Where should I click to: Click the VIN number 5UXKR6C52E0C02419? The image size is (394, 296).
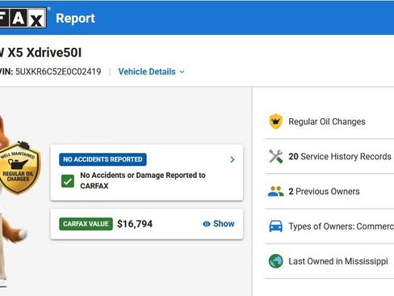pyautogui.click(x=58, y=72)
